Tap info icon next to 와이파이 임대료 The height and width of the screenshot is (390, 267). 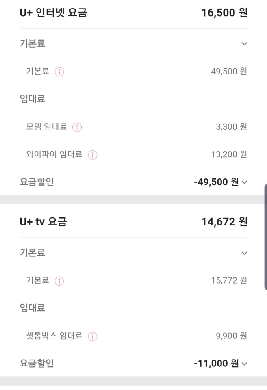click(x=92, y=155)
